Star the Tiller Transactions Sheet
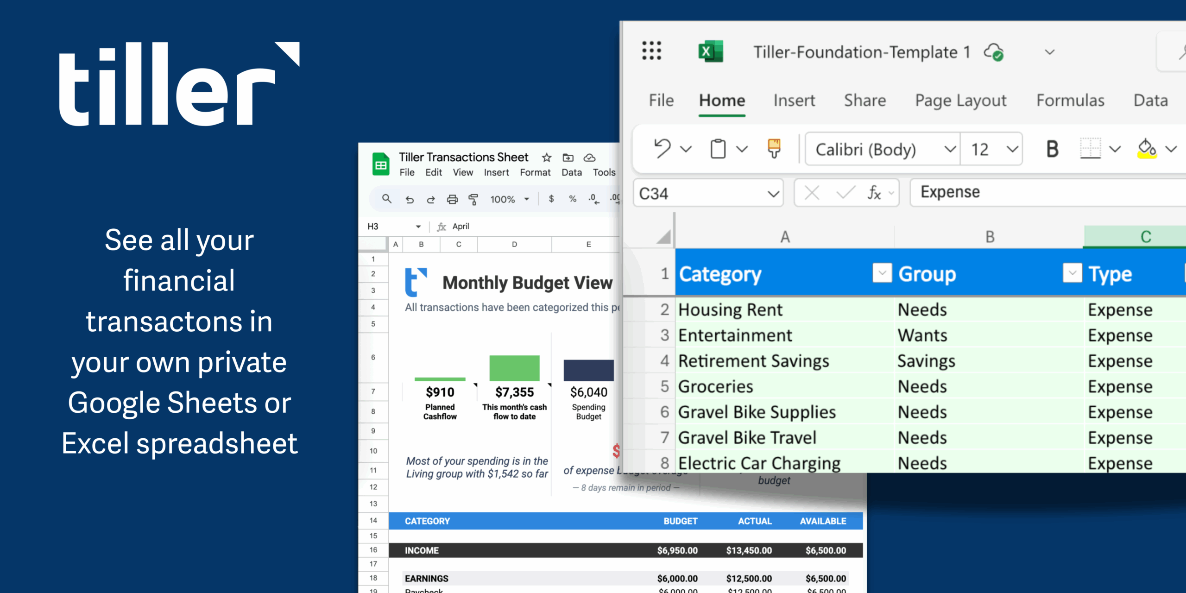The width and height of the screenshot is (1186, 593). click(547, 158)
